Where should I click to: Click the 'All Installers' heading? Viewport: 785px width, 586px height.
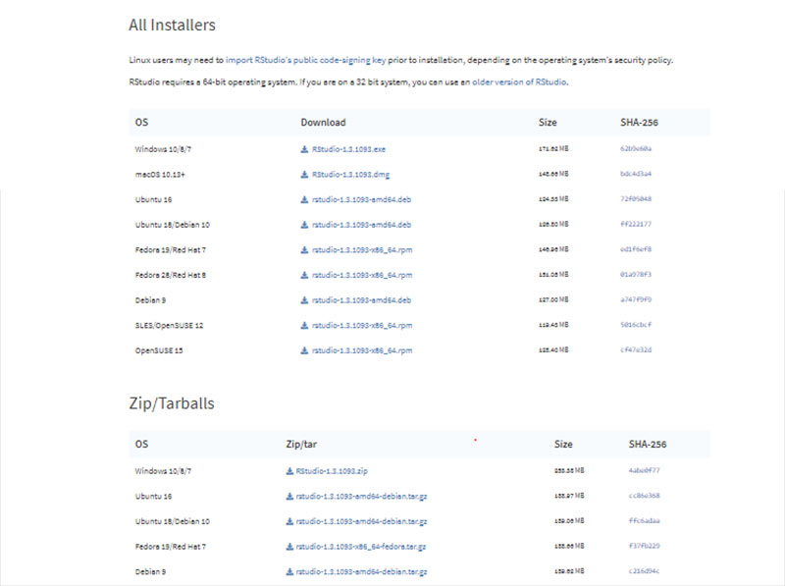tap(173, 26)
